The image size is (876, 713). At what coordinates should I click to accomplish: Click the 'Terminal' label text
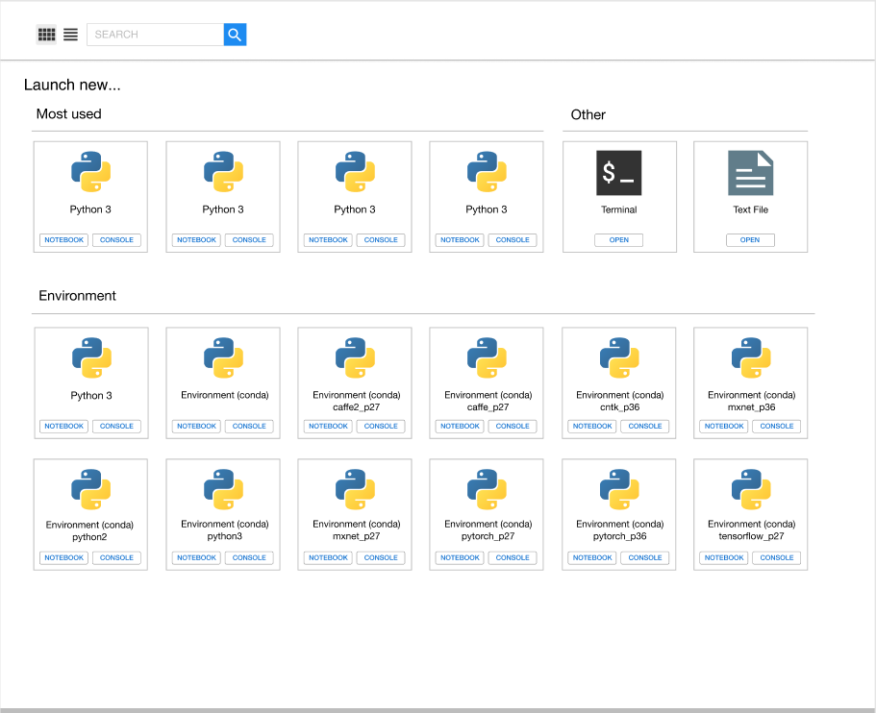619,209
